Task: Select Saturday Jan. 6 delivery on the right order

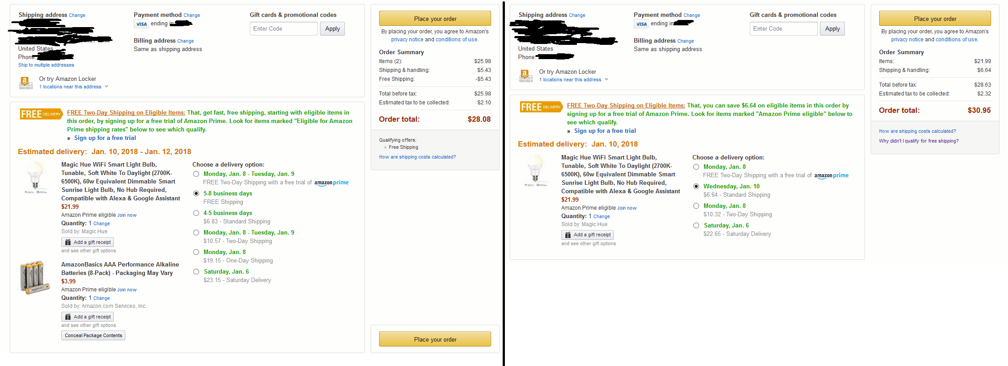Action: [696, 225]
